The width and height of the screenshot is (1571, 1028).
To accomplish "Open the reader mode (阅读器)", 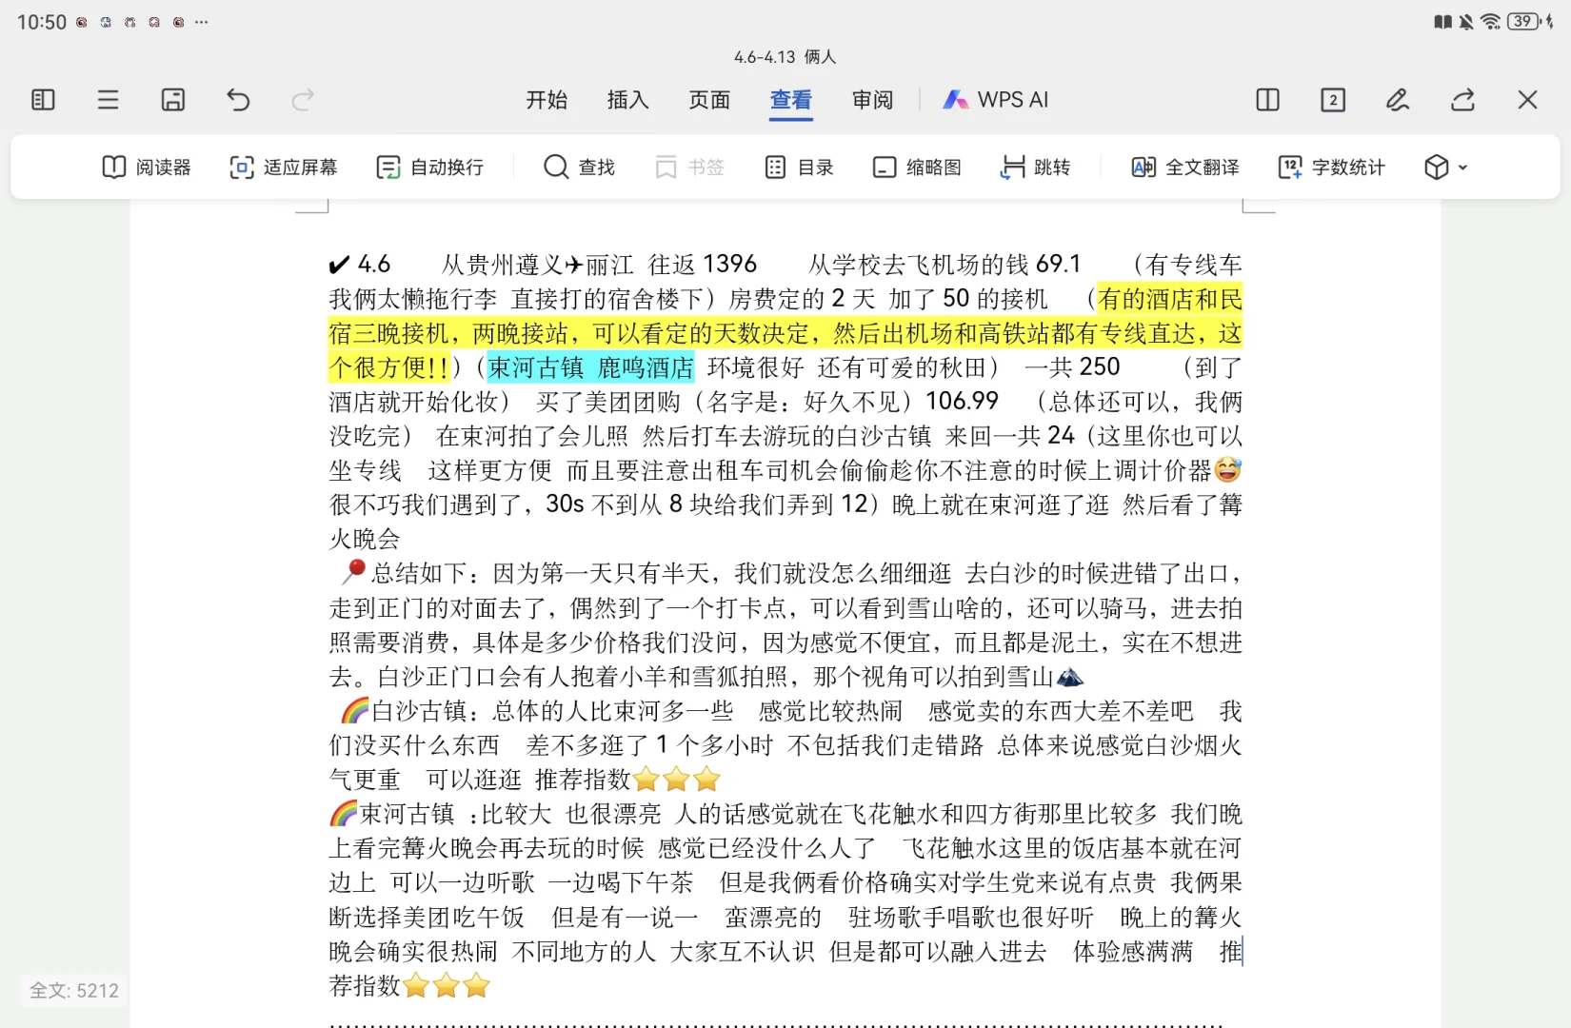I will pyautogui.click(x=148, y=167).
